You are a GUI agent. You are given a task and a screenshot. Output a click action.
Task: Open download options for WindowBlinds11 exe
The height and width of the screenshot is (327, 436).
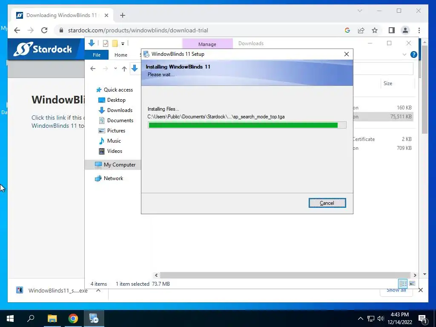[x=98, y=290]
